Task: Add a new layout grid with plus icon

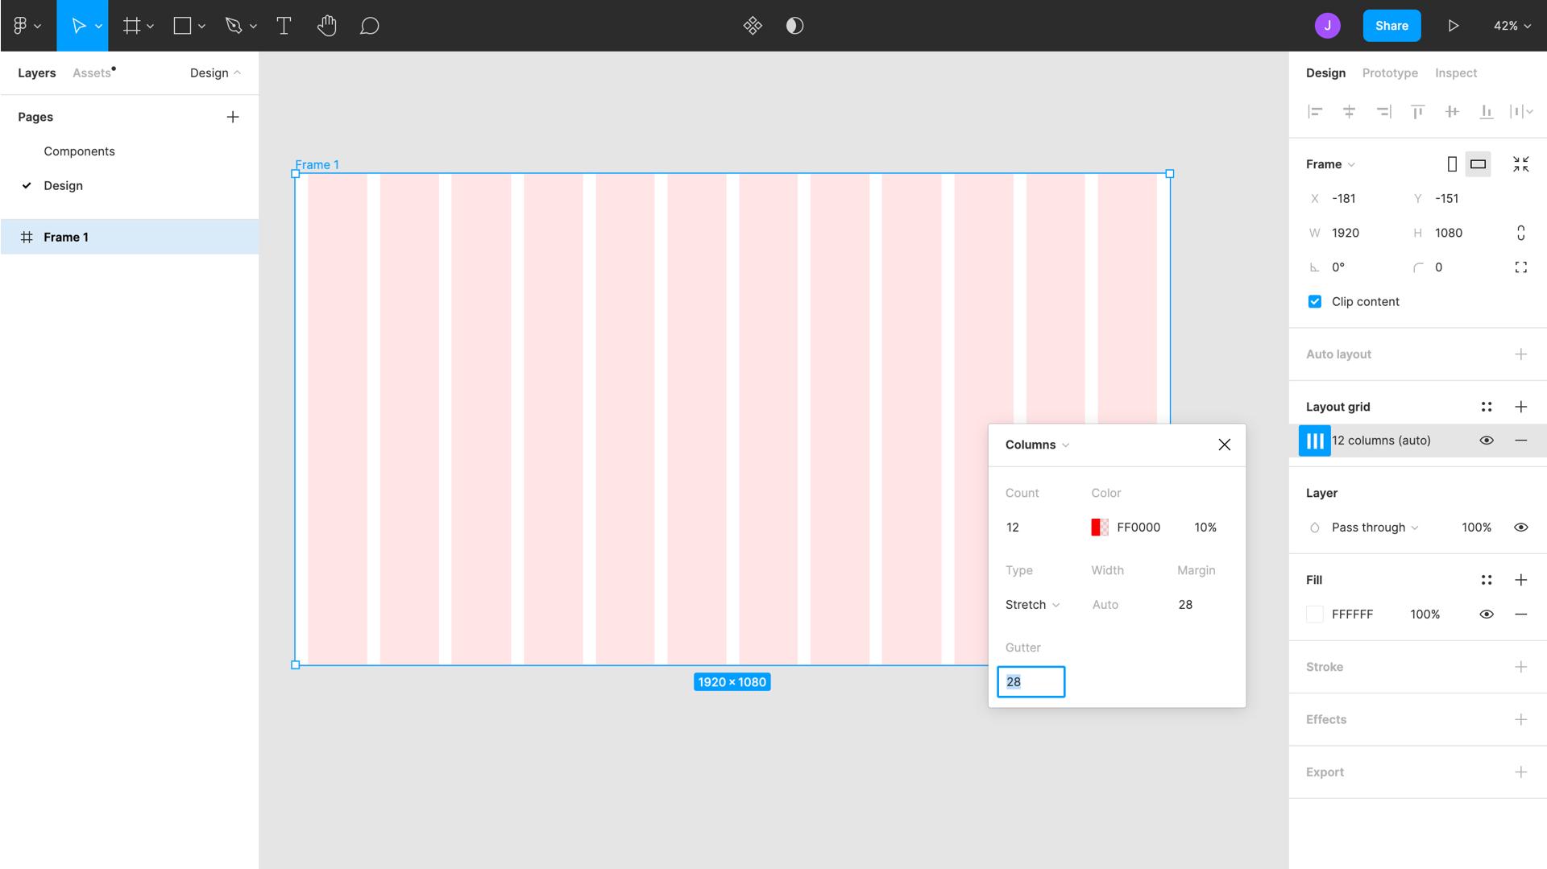Action: pyautogui.click(x=1521, y=407)
